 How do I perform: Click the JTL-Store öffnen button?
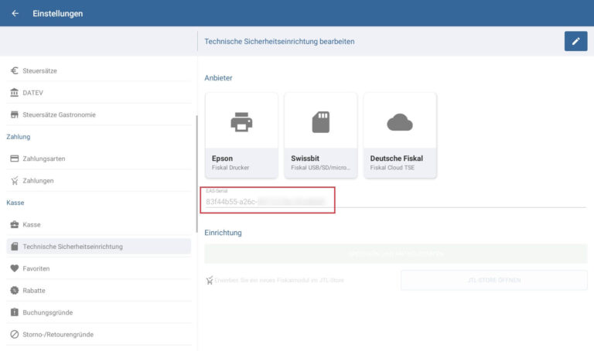pos(493,280)
